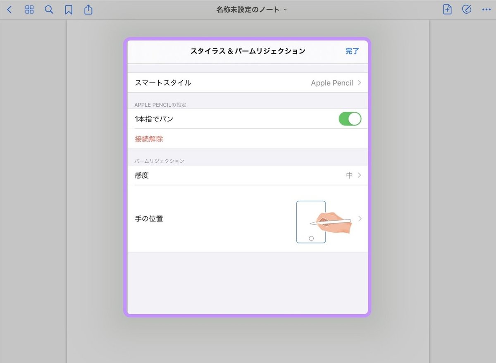Disable the 1本指でパン switch
This screenshot has height=363, width=496.
pyautogui.click(x=350, y=119)
